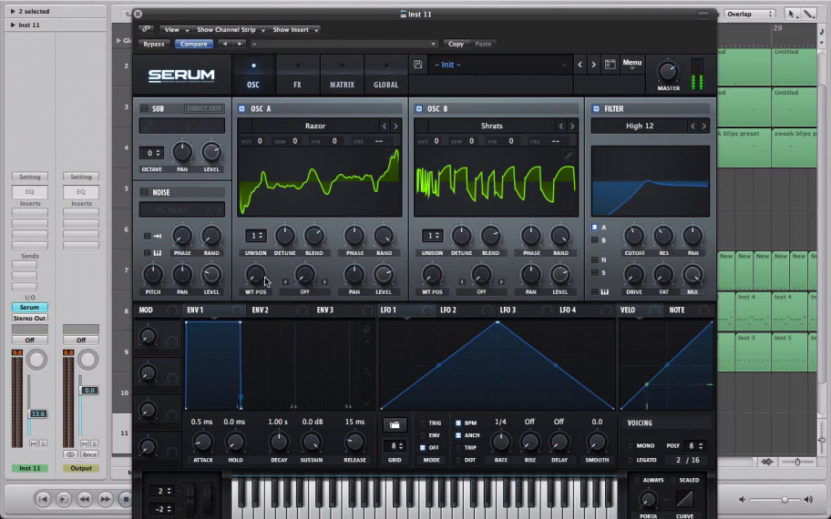831x519 pixels.
Task: Select previous OSC A wavetable arrow
Action: [x=385, y=126]
